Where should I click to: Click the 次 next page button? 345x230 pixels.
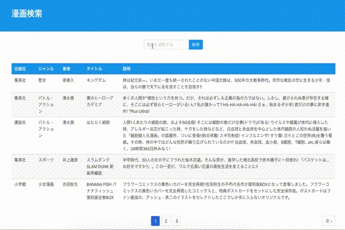328,221
